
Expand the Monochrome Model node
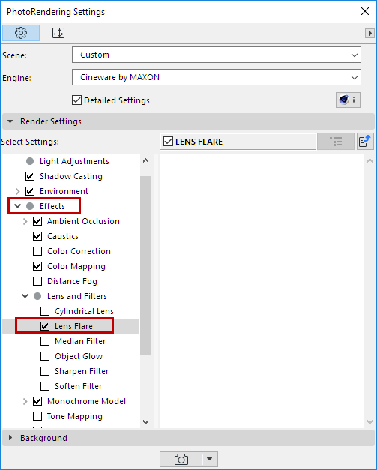(25, 401)
